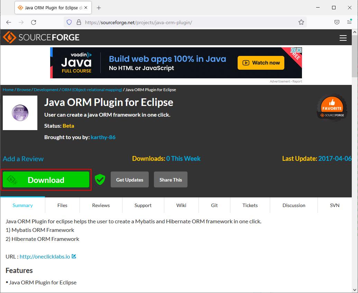This screenshot has width=358, height=293.
Task: Open the Add a Review link
Action: 23,159
